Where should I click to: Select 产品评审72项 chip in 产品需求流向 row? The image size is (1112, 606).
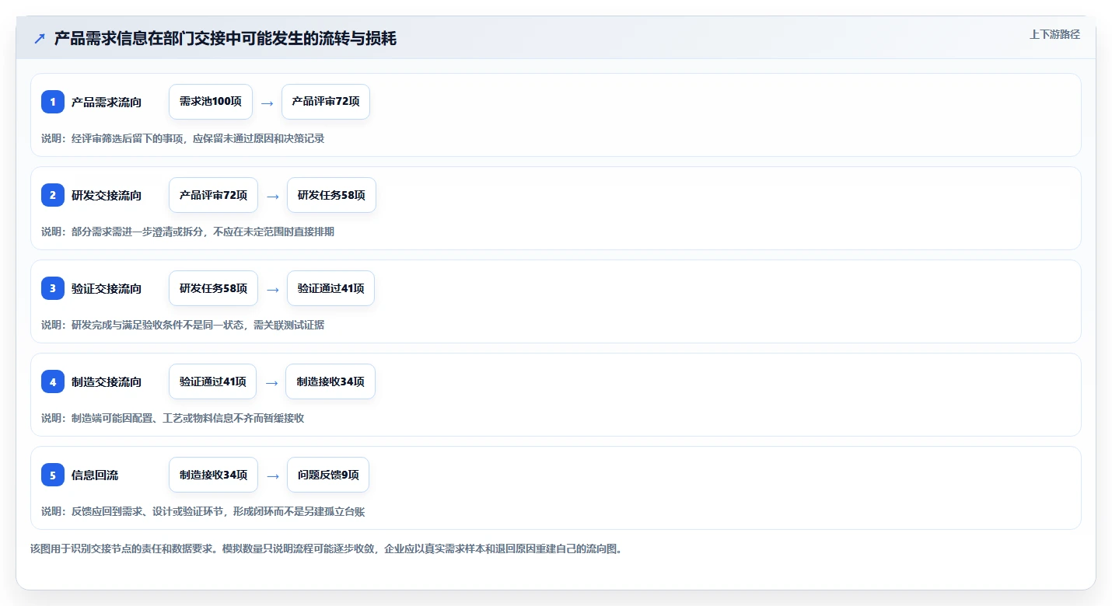(326, 102)
